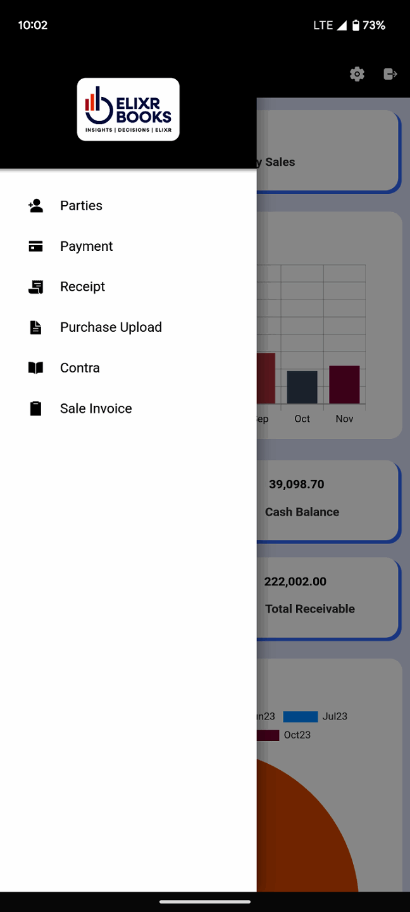Click the Receipt scroll icon
Screen dimensions: 410x912
[36, 287]
